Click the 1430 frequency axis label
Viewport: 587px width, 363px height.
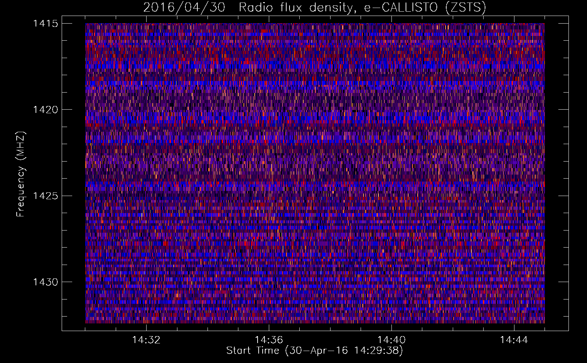(45, 282)
